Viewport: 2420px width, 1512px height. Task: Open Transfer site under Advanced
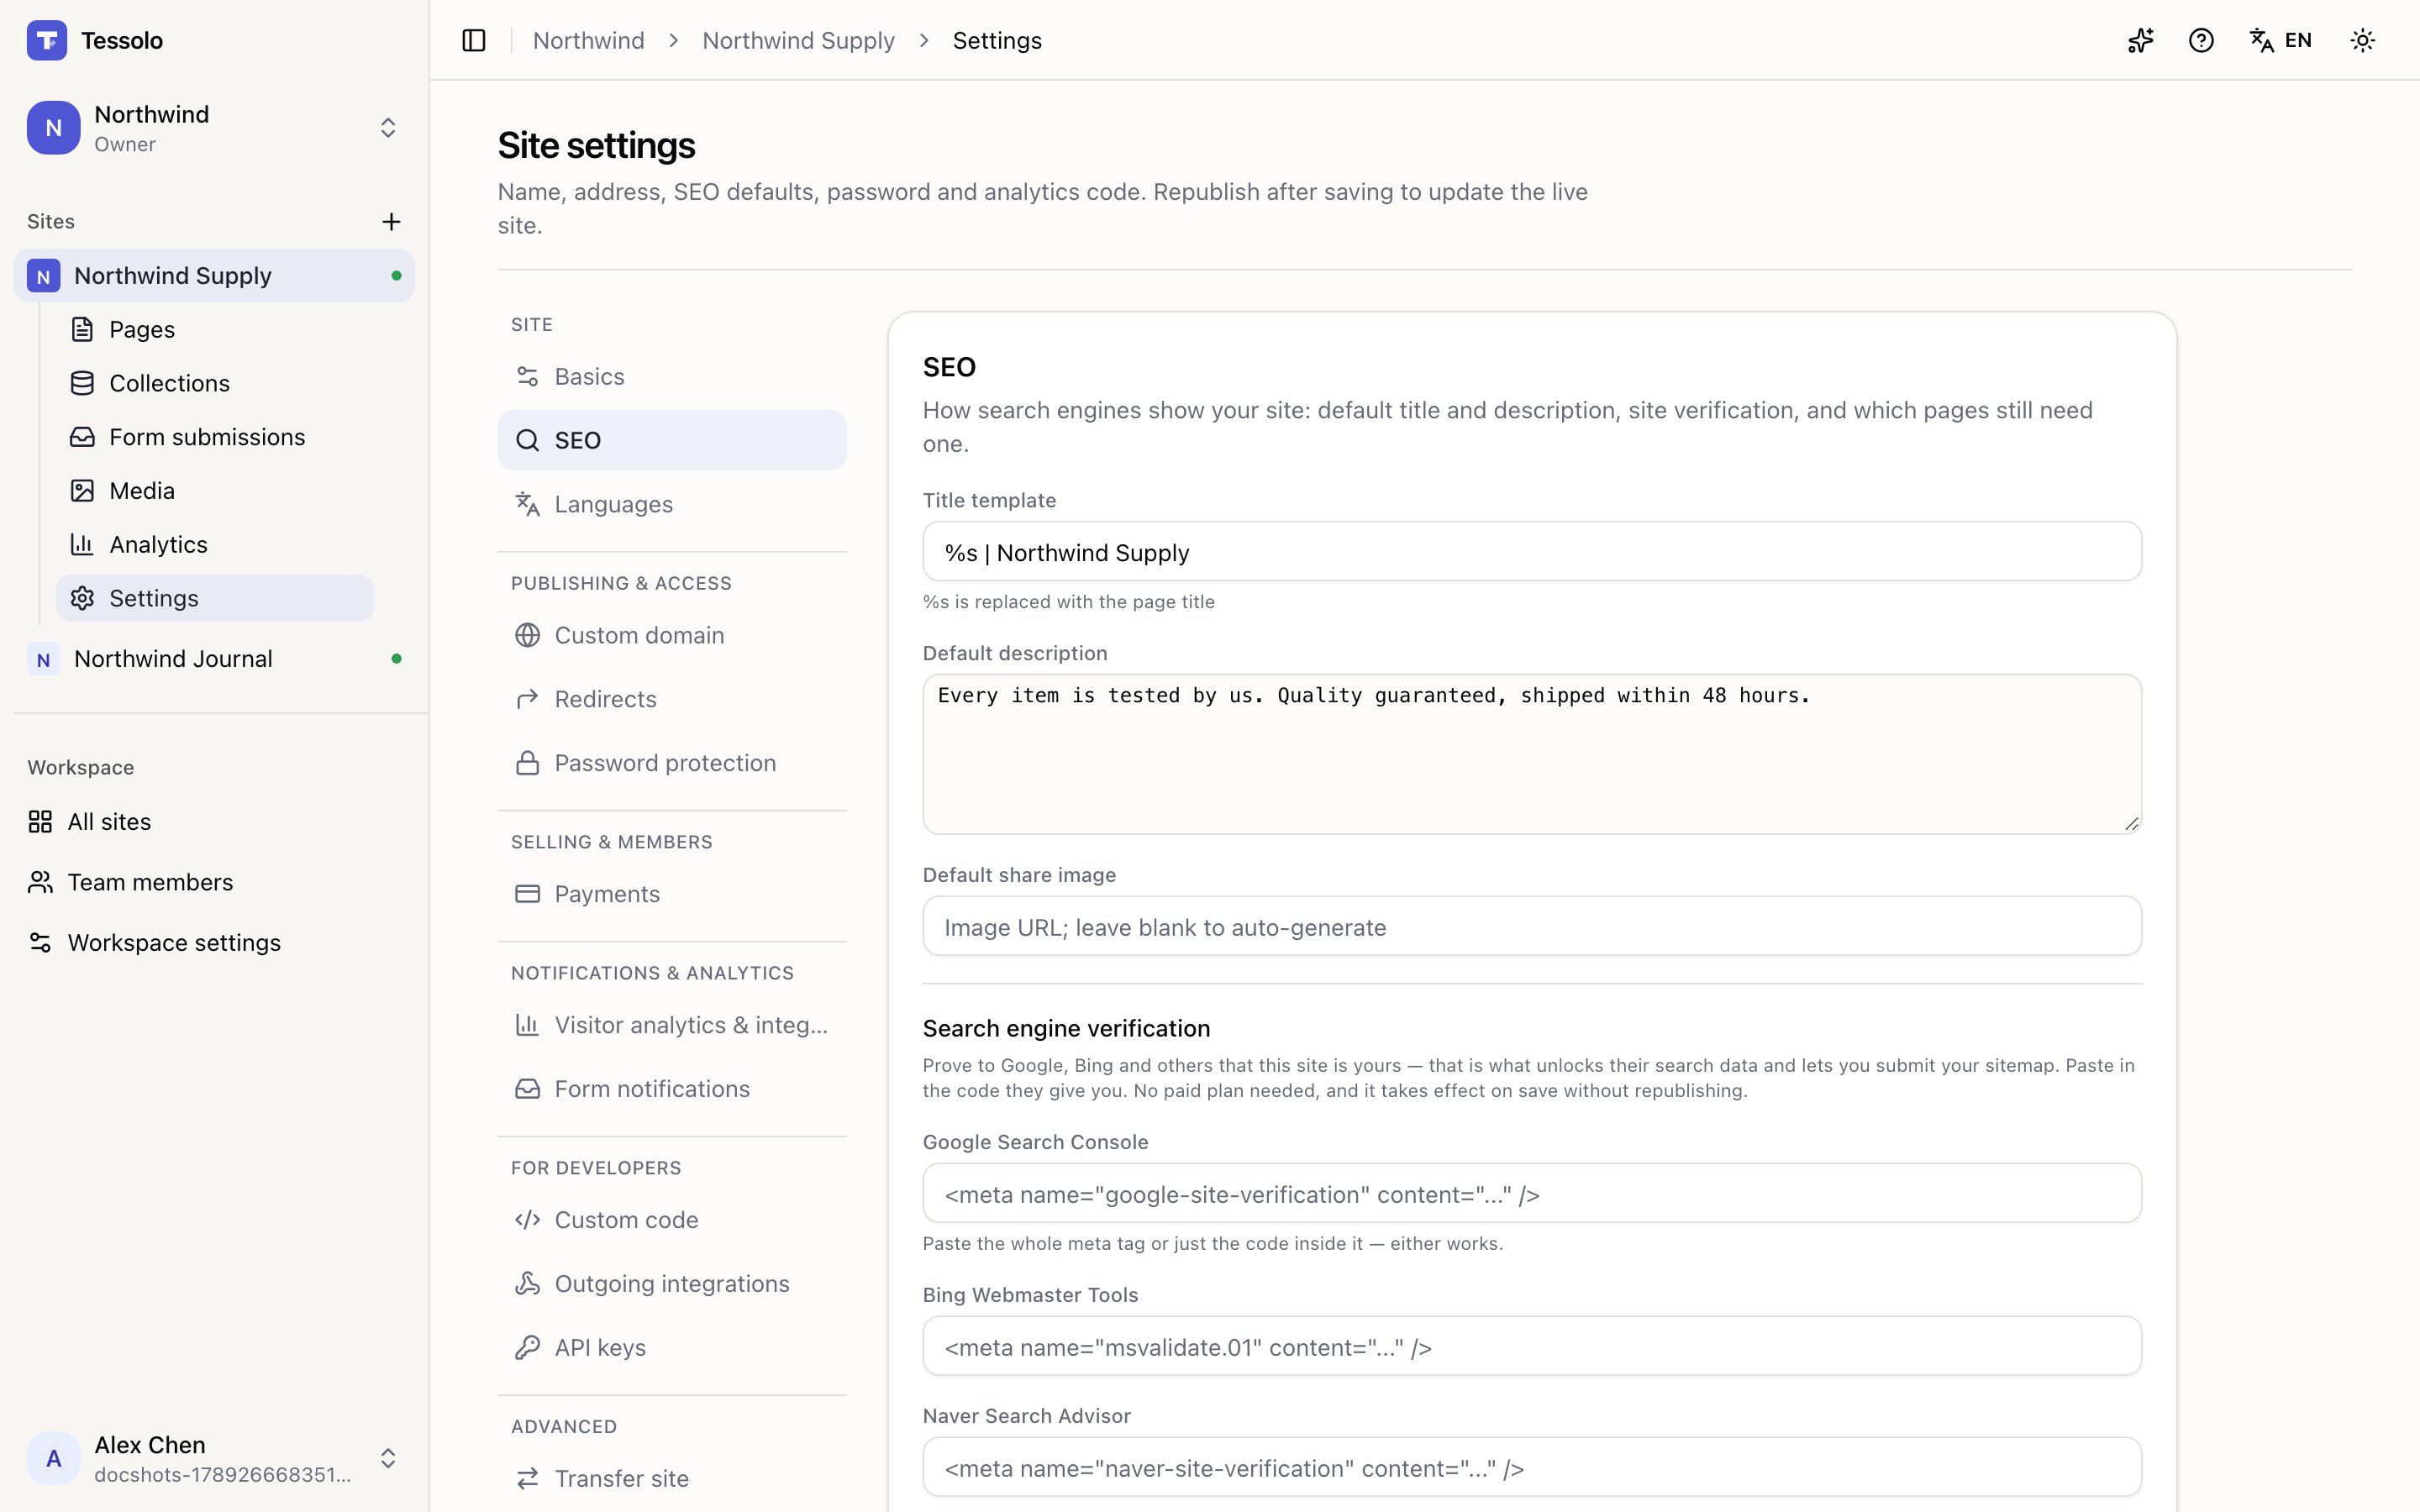coord(672,1480)
